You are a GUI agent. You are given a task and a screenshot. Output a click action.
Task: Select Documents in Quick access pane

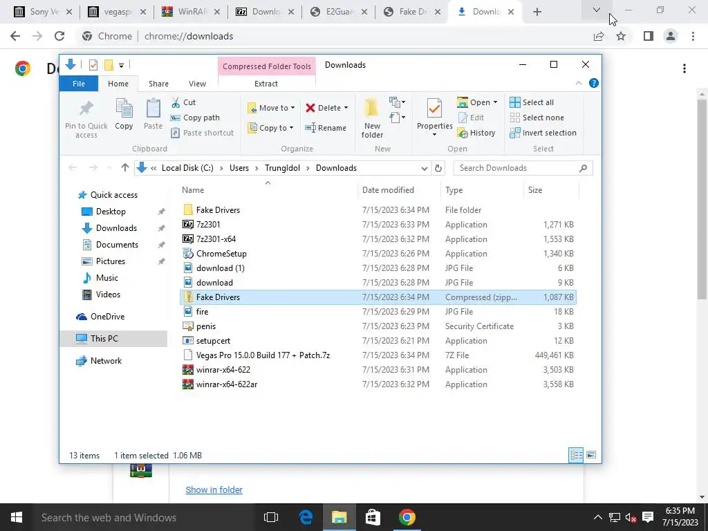[118, 245]
